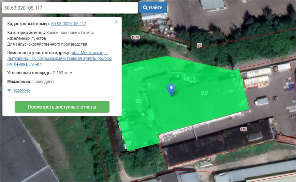The width and height of the screenshot is (296, 182).
Task: Click the Межевание: Проведено text
Action: click(x=30, y=82)
